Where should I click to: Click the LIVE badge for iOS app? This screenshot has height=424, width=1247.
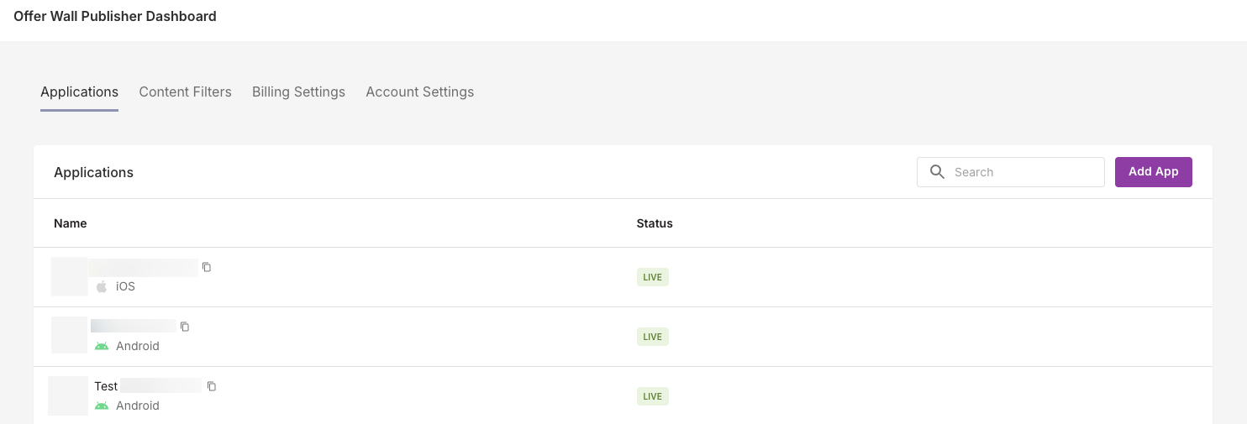[653, 277]
